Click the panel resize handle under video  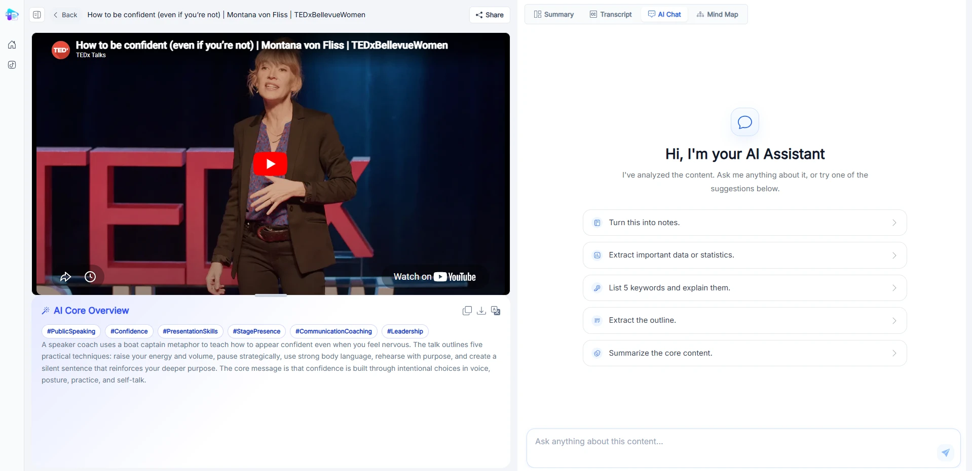point(271,295)
